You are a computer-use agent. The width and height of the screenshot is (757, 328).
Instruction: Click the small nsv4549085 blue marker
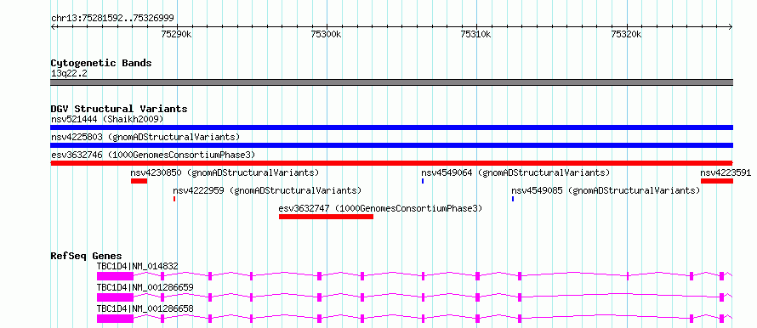[x=513, y=199]
